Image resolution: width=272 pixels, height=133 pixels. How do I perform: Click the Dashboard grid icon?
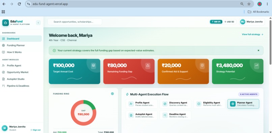3,39
